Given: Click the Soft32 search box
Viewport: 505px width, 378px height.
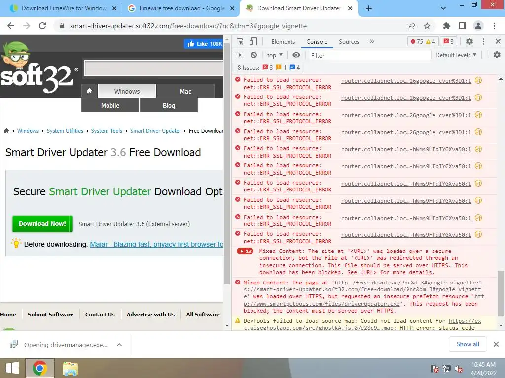Looking at the screenshot, I should point(154,68).
